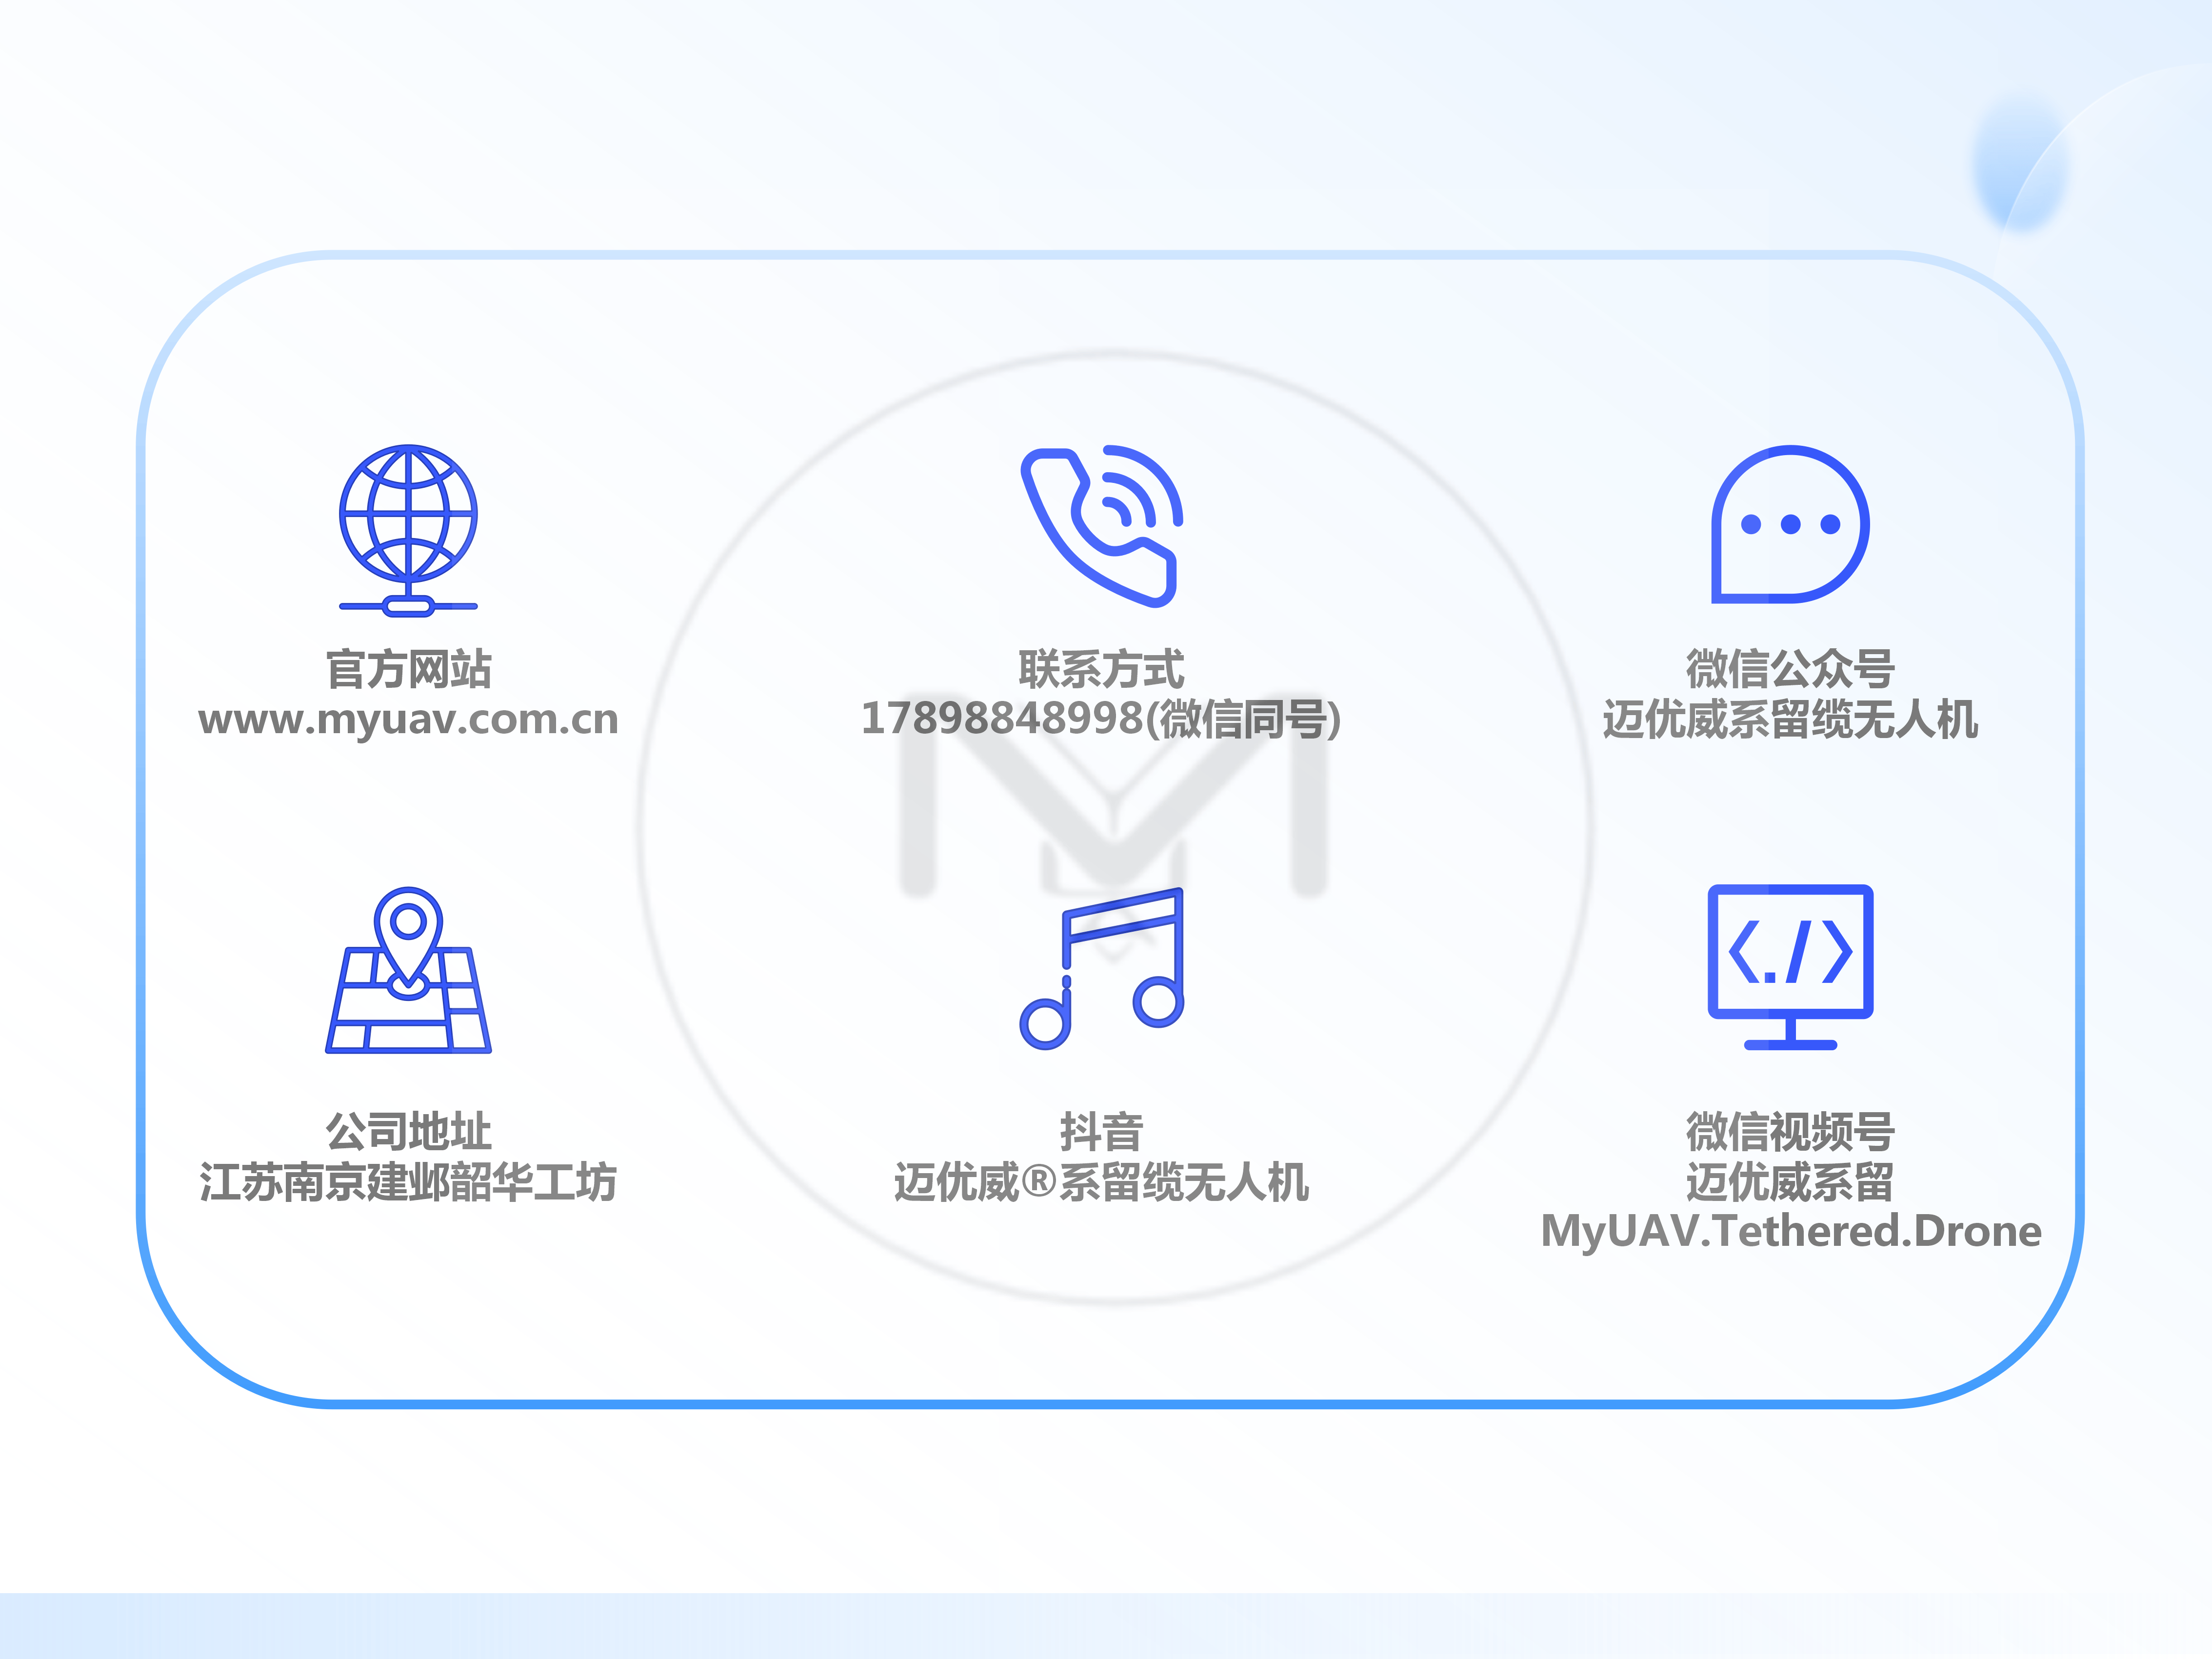Viewport: 2212px width, 1659px height.
Task: Click the globe official website icon
Action: point(408,530)
